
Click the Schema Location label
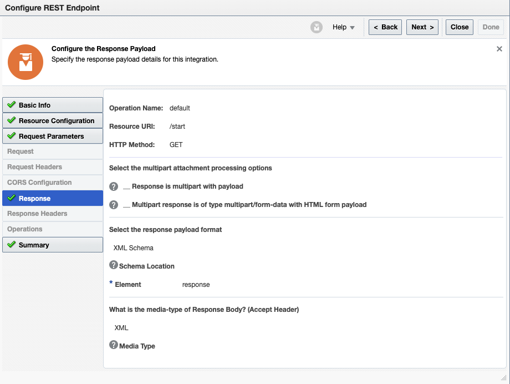147,266
